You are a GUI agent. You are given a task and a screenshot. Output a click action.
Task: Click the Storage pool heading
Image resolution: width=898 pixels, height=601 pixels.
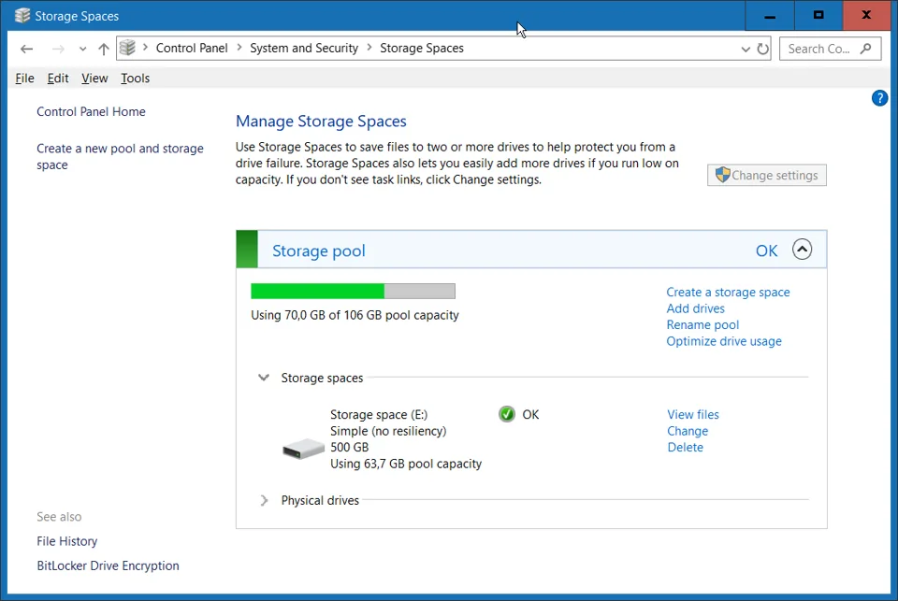coord(318,250)
